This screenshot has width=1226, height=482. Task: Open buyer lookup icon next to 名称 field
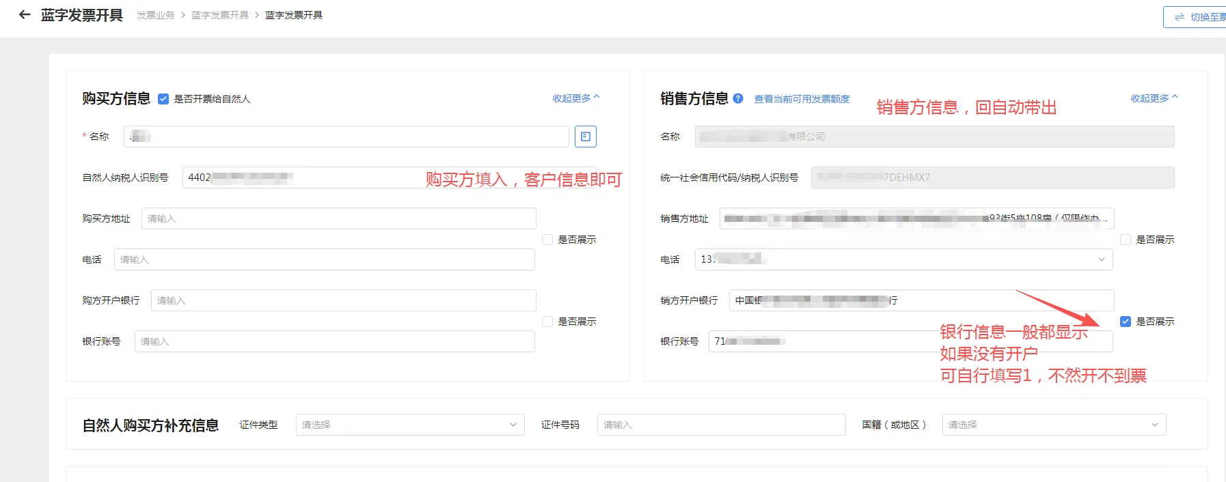[586, 137]
